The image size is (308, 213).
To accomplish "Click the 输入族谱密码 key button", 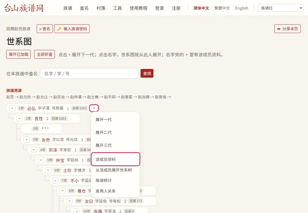I will tap(72, 29).
